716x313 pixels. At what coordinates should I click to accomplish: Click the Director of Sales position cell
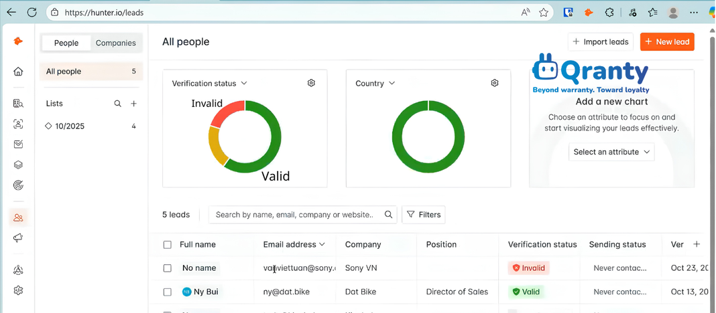tap(457, 292)
